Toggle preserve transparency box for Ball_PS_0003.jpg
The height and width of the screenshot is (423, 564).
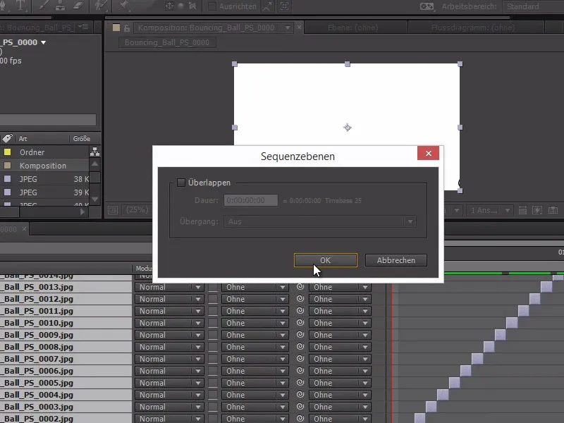213,407
